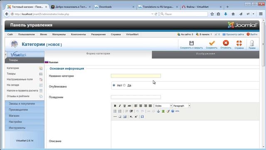
Task: Align text right in the editor
Action: [x=145, y=106]
